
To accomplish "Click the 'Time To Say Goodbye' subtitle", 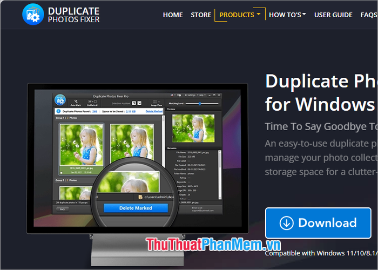I will coord(321,126).
